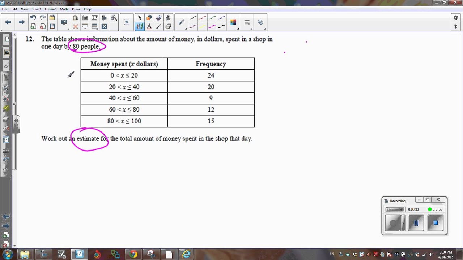Move the toolbar with up-down arrow
The image size is (463, 260).
456,26
